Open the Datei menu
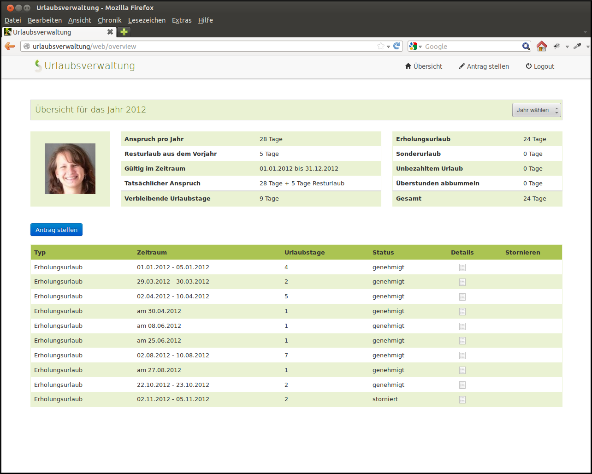 point(13,20)
